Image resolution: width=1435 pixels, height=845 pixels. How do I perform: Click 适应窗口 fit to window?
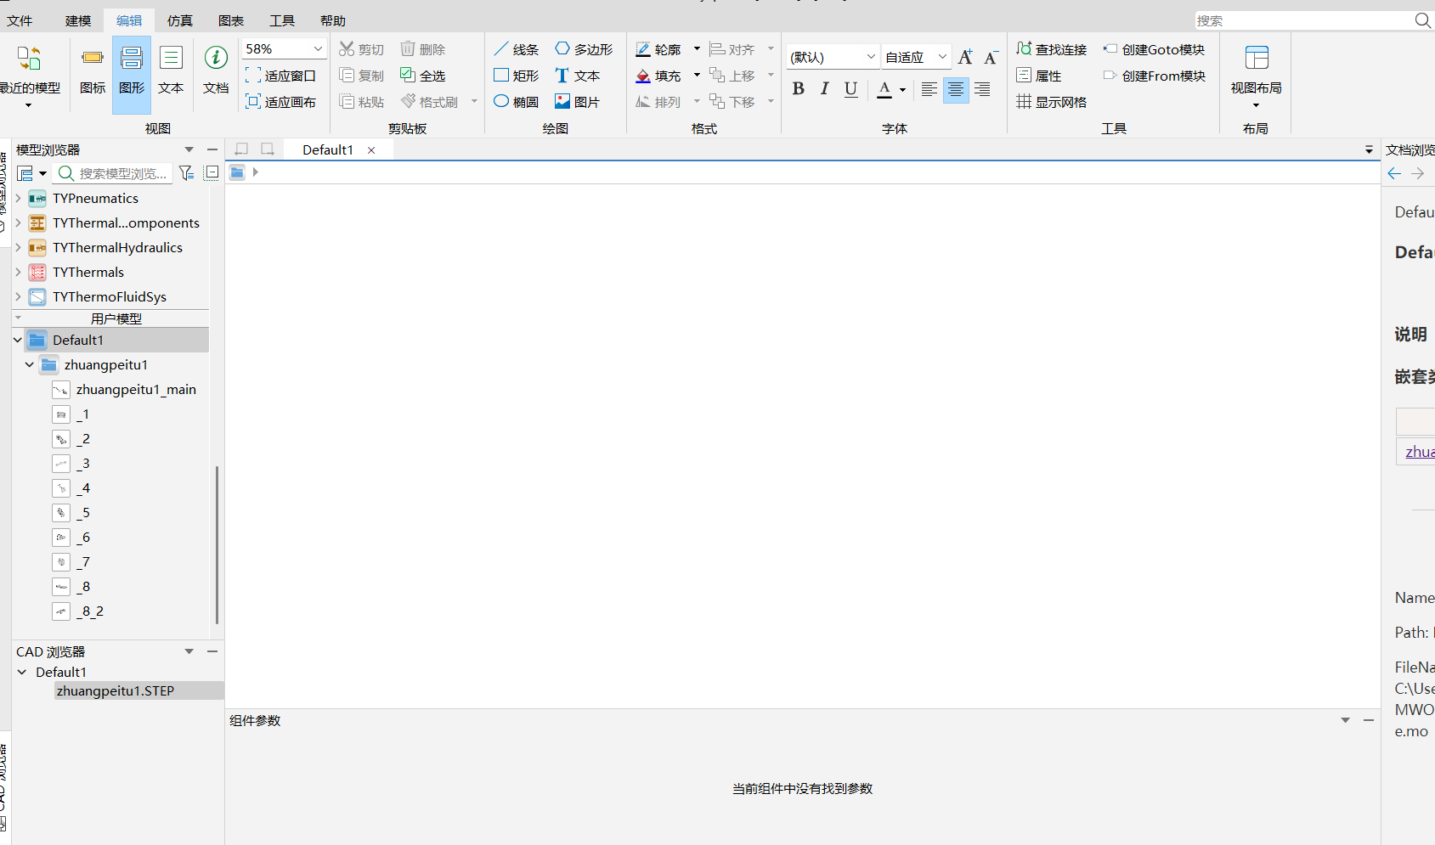click(280, 76)
